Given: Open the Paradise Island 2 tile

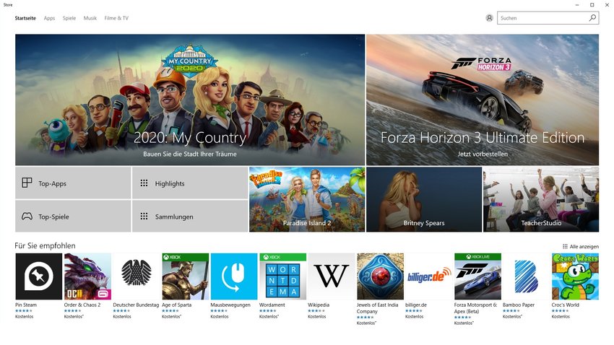Looking at the screenshot, I should (307, 199).
